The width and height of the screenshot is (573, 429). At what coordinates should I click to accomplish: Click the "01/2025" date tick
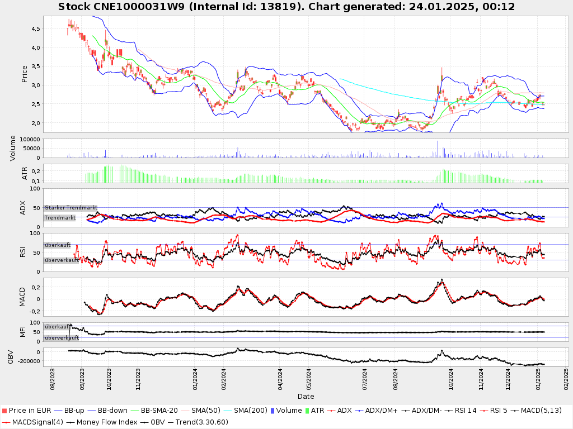(x=538, y=379)
